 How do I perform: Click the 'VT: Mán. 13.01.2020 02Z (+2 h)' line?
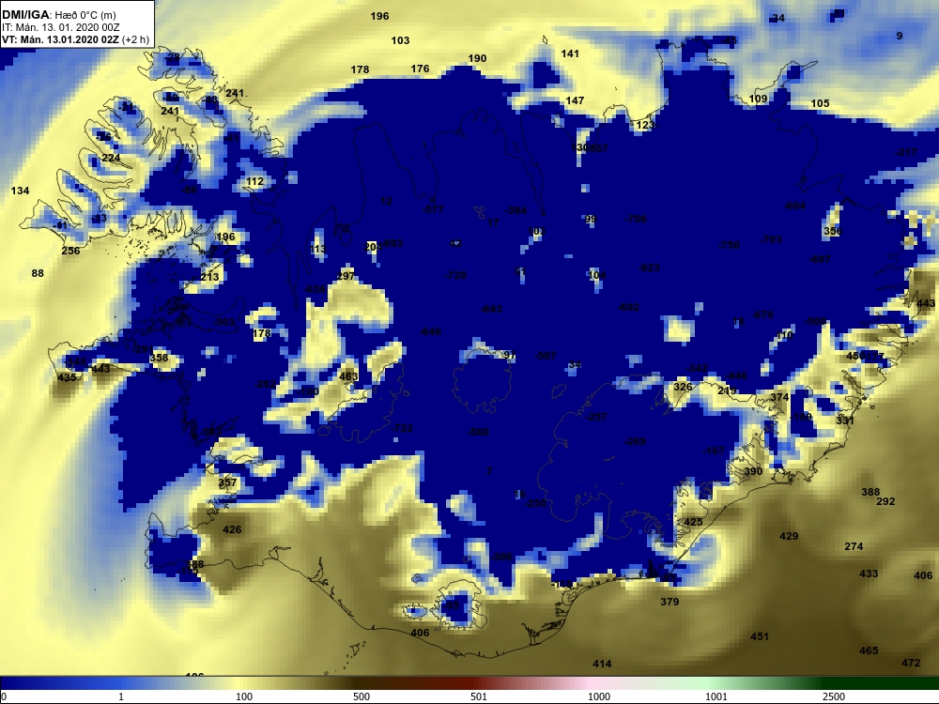click(x=75, y=40)
